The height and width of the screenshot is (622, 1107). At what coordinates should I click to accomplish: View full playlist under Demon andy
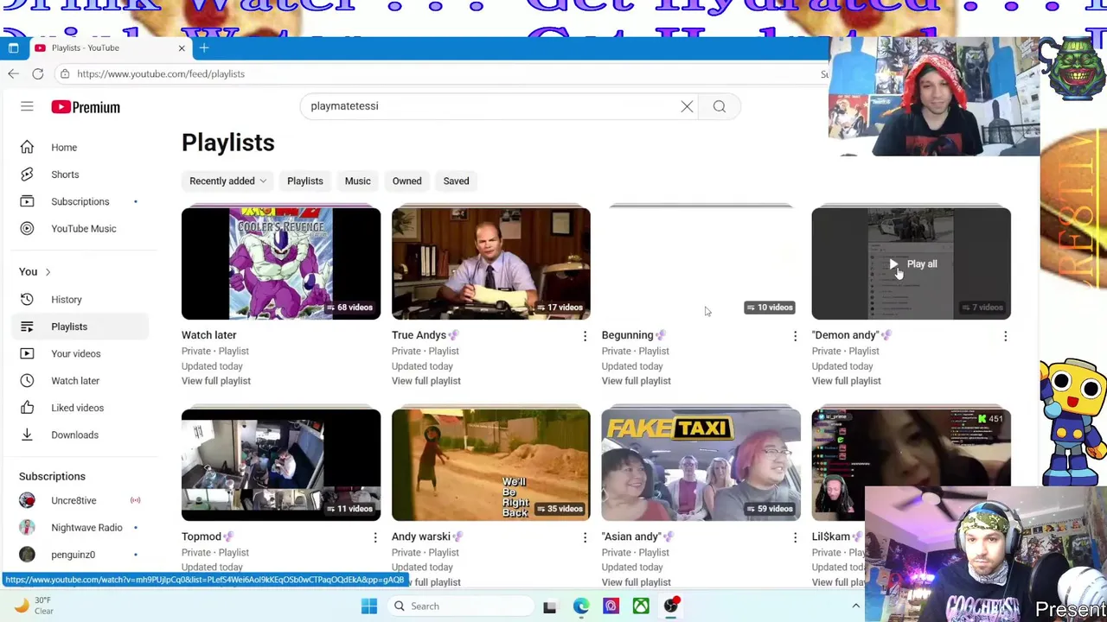(x=847, y=381)
